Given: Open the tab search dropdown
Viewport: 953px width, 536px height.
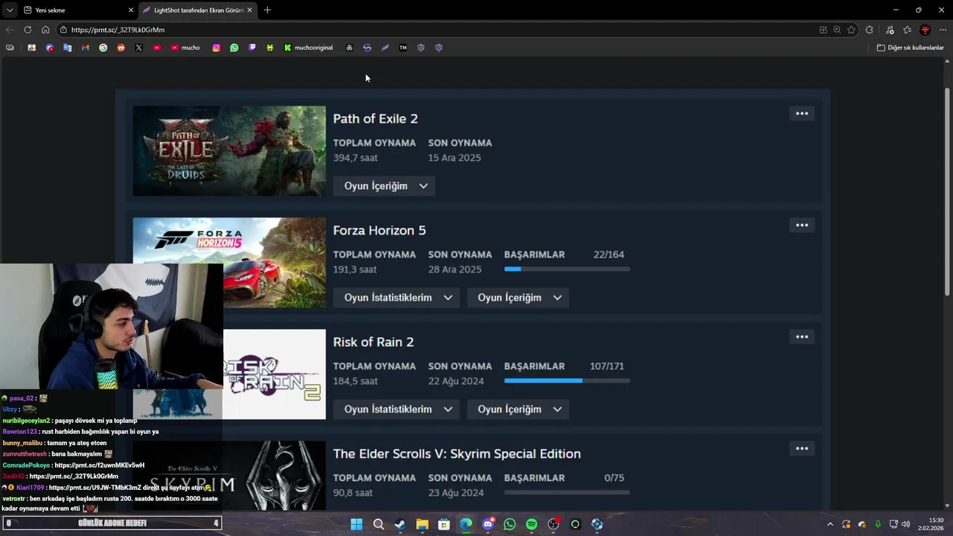Looking at the screenshot, I should click(10, 10).
